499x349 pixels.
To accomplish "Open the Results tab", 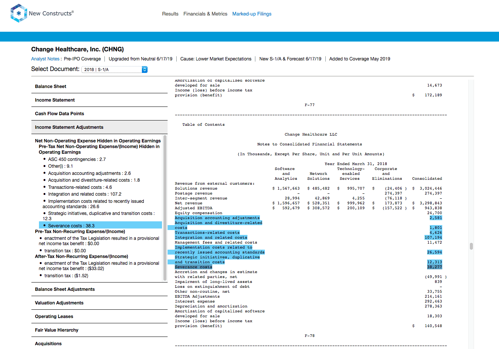I will point(170,14).
